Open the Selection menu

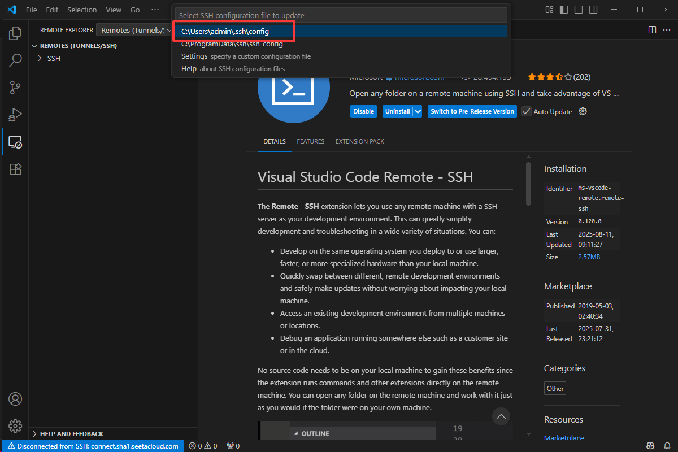82,10
